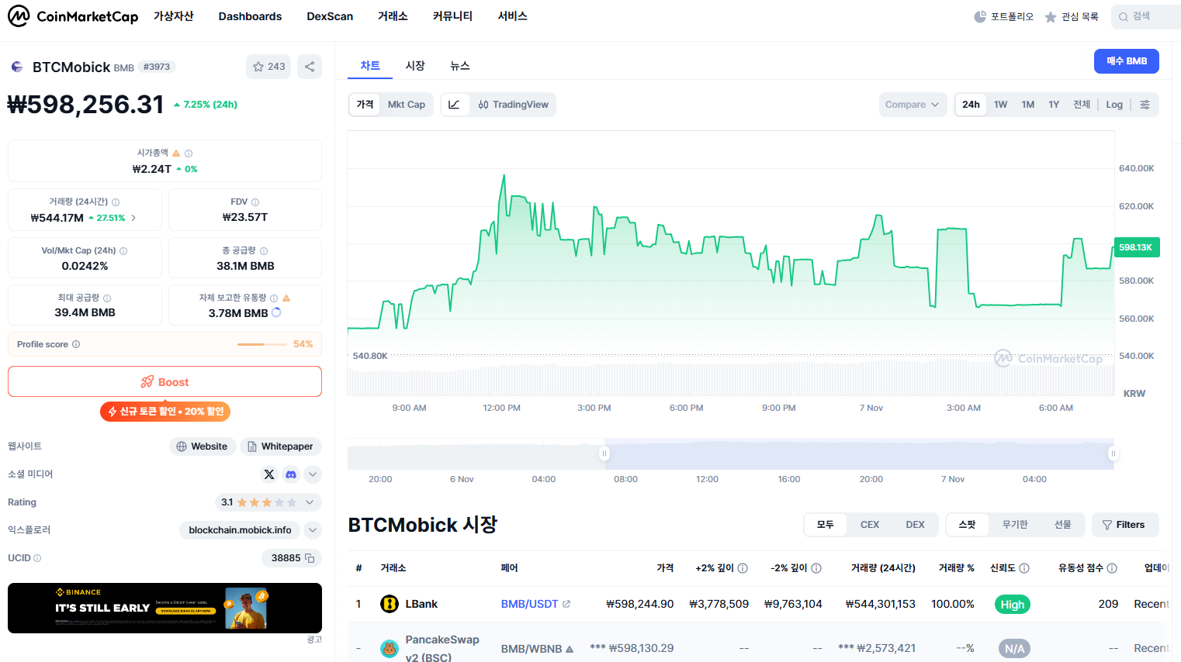Viewport: 1181px width, 662px height.
Task: Select the 24h time range
Action: (x=971, y=105)
